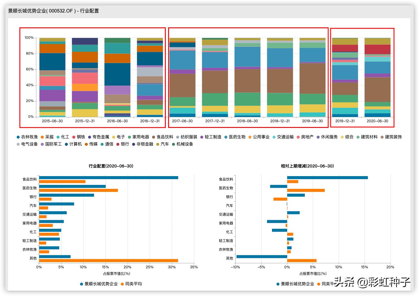Click the 机械设备 legend marker dot
Image resolution: width=419 pixels, height=296 pixels.
point(173,144)
